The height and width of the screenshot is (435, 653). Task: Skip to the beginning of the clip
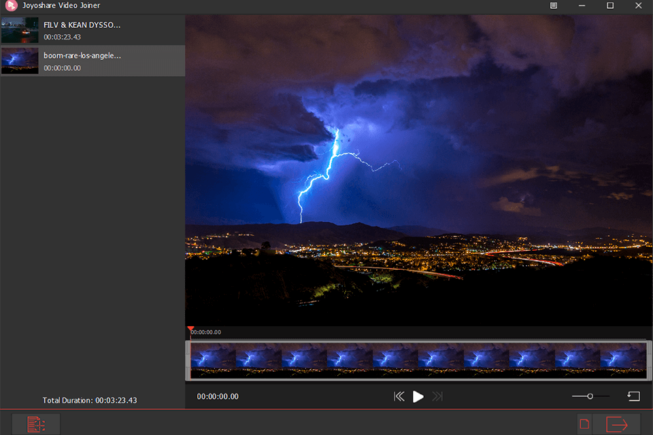coord(399,396)
